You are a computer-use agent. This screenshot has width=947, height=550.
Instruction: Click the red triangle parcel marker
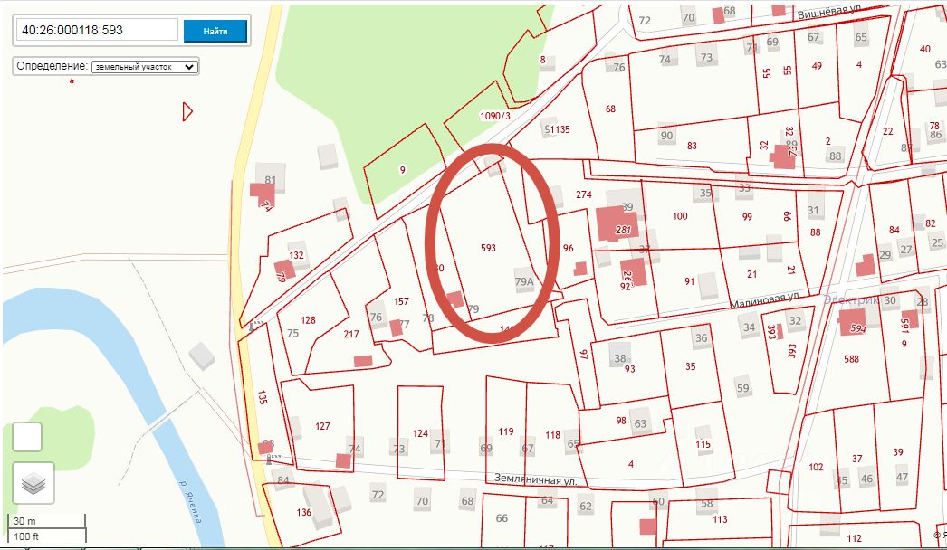click(187, 111)
